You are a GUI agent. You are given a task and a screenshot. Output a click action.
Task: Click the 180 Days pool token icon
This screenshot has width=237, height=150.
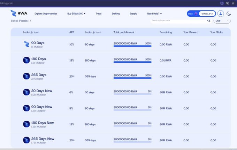(x=26, y=60)
